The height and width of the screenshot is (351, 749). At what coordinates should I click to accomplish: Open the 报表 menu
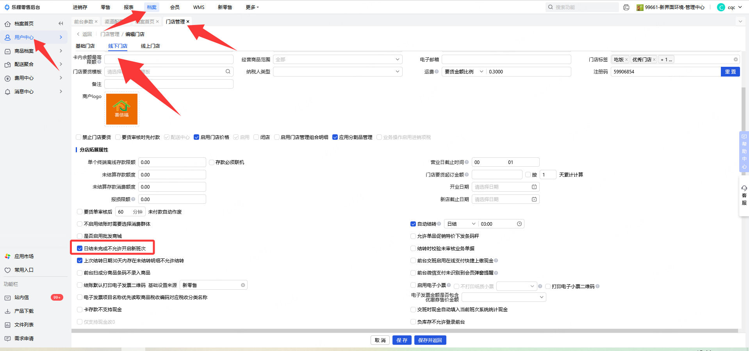point(128,7)
